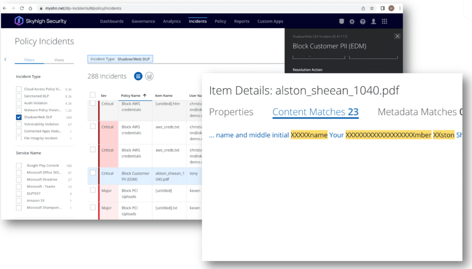The image size is (472, 269).
Task: Open Content Matches 23 link
Action: pos(316,112)
